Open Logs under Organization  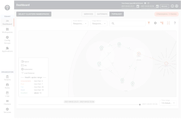pos(7,94)
